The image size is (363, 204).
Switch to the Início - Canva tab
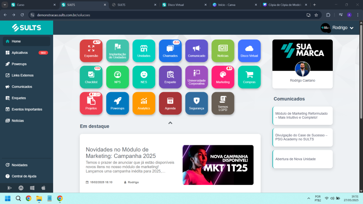click(x=235, y=4)
